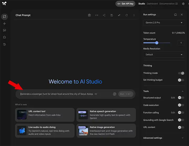Screen dimensions: 189x146
Task: Click Edit next to Structured output
Action: [x=173, y=98]
